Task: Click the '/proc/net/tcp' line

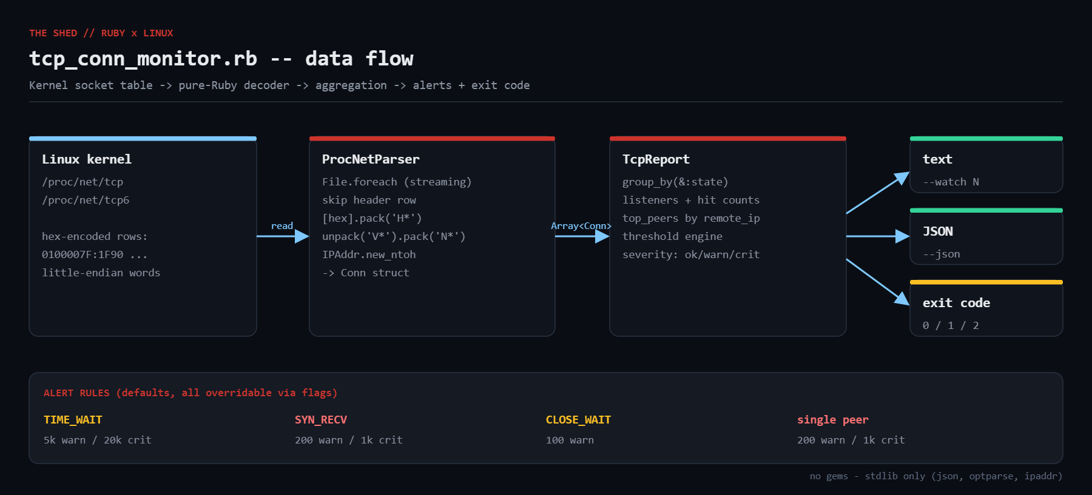Action: (83, 182)
